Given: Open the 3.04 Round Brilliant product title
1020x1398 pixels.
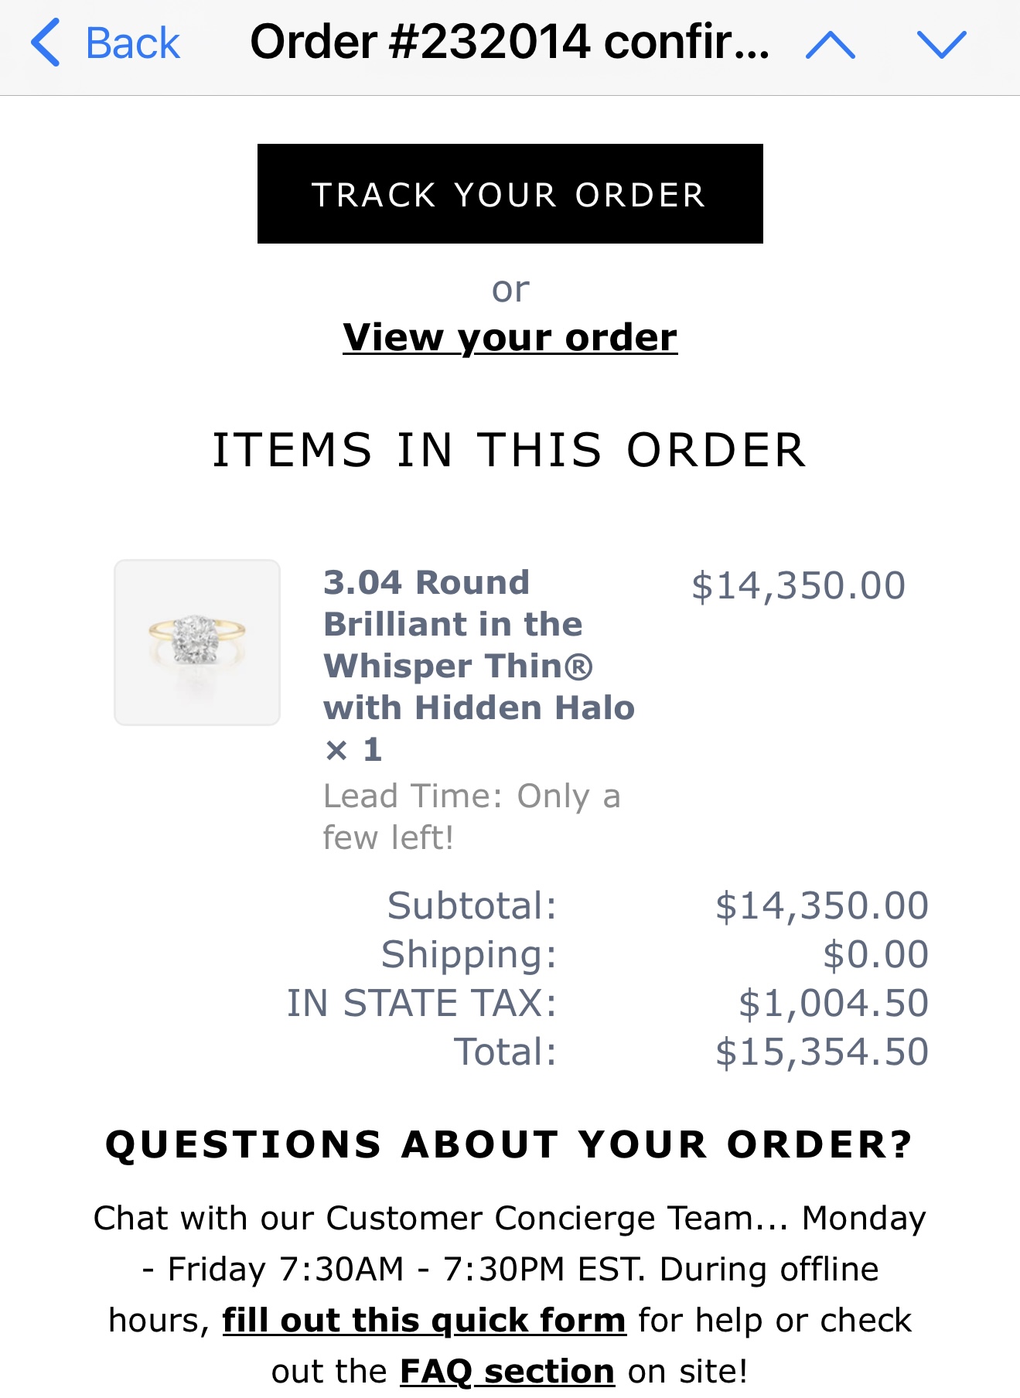Looking at the screenshot, I should tap(479, 644).
